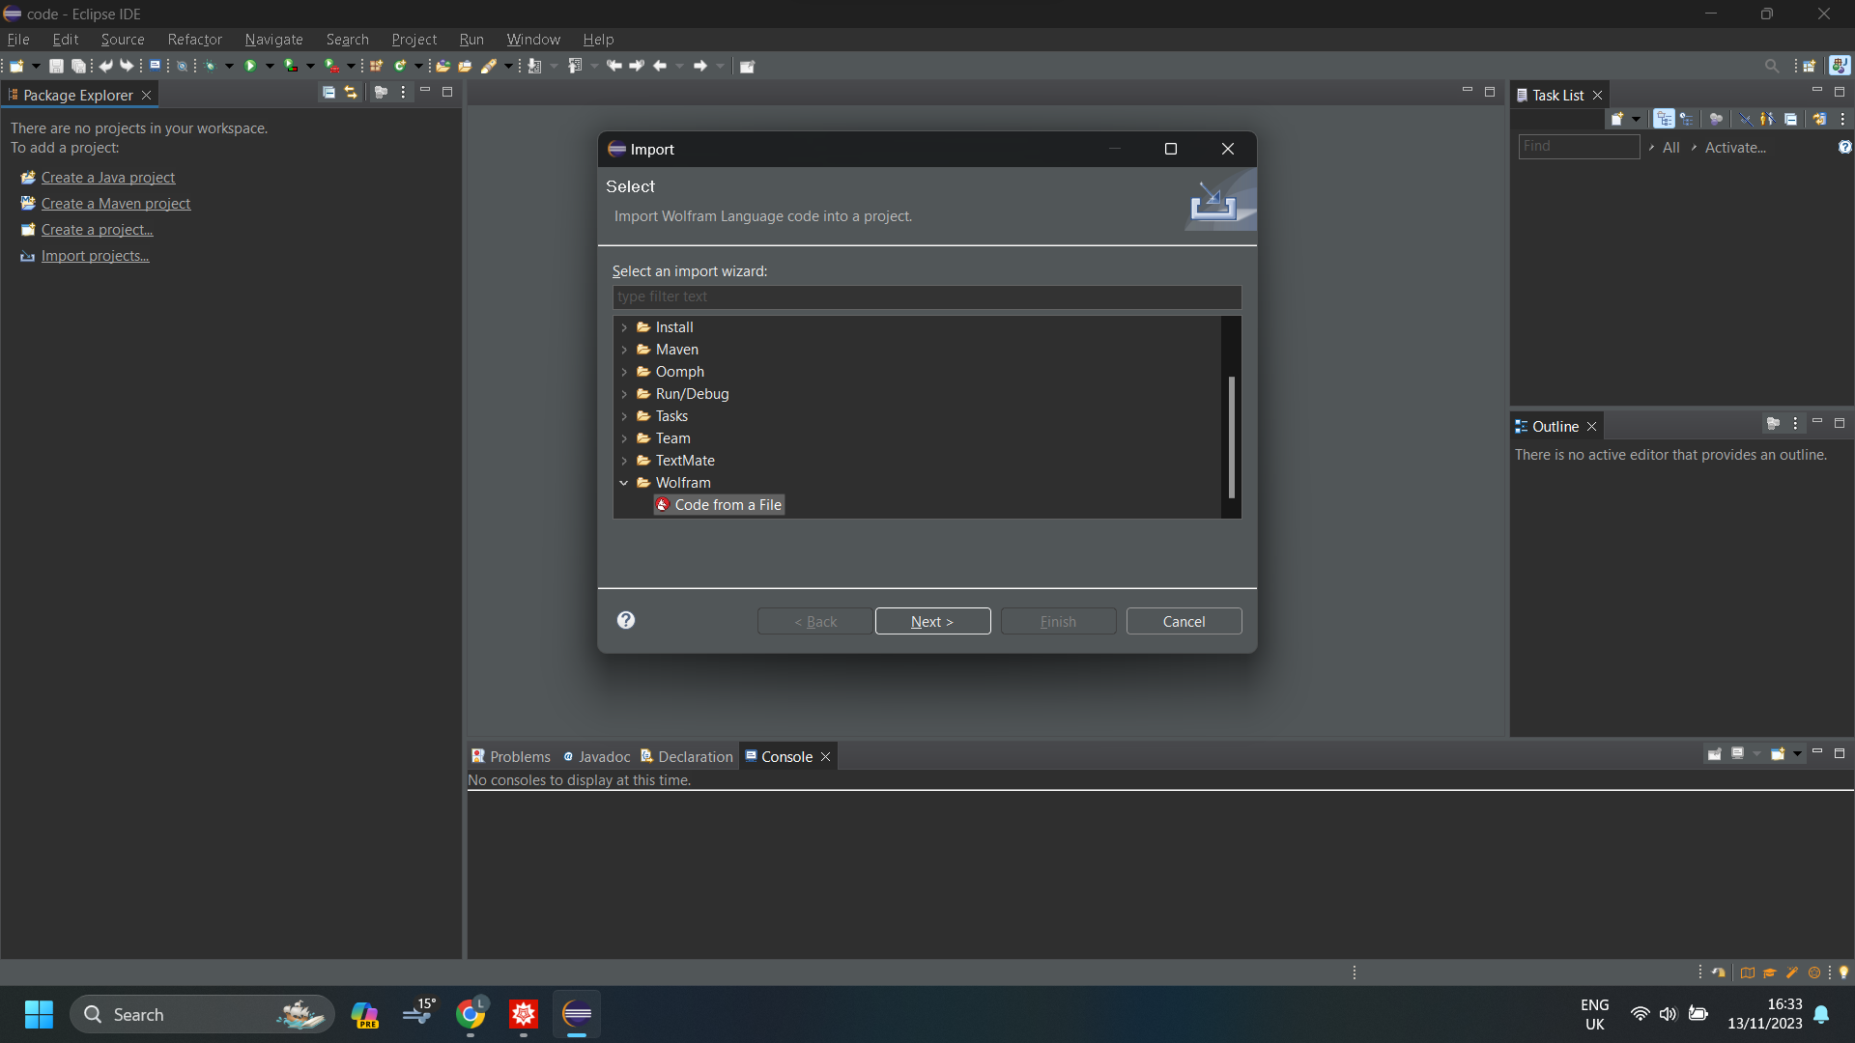Toggle Focus on Active Task in Package Explorer
The width and height of the screenshot is (1855, 1043).
click(381, 93)
